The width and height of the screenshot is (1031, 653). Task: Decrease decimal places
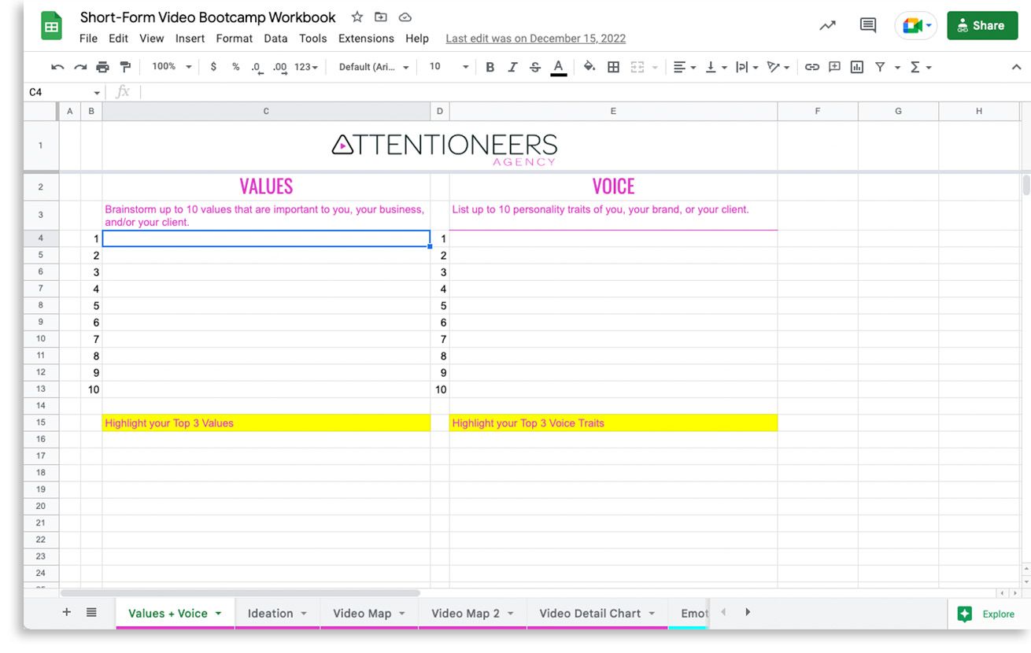[257, 68]
